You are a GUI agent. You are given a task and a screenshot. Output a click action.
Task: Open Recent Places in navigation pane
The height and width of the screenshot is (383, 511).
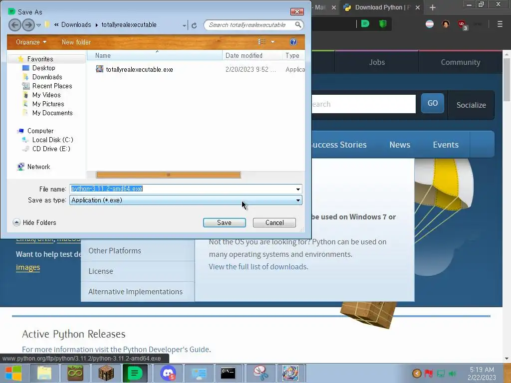click(x=52, y=86)
